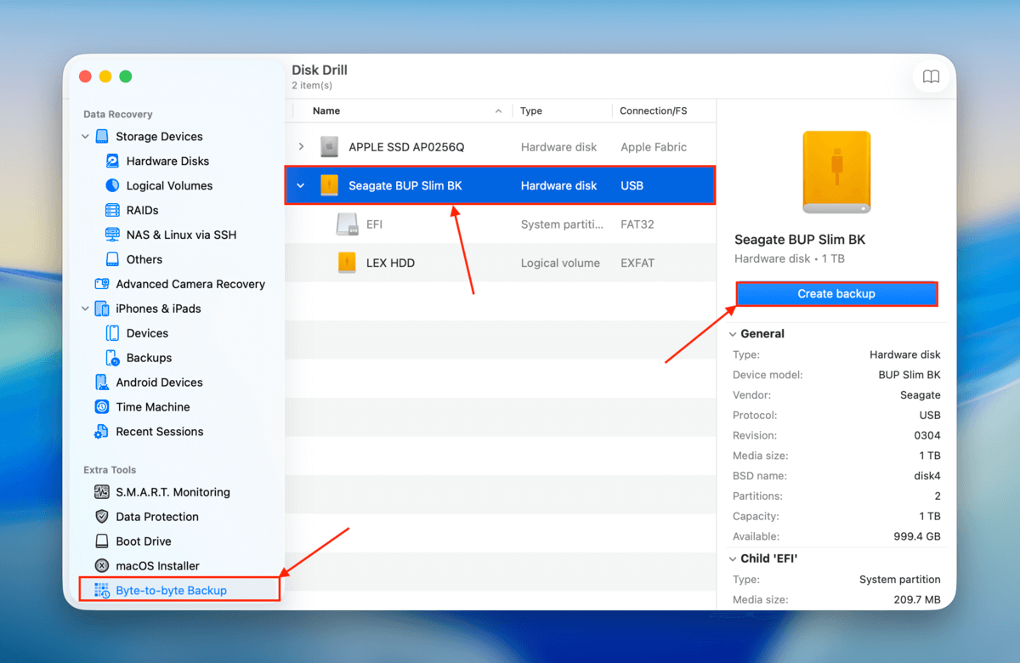Click the Create backup button
The height and width of the screenshot is (663, 1020).
click(x=836, y=293)
